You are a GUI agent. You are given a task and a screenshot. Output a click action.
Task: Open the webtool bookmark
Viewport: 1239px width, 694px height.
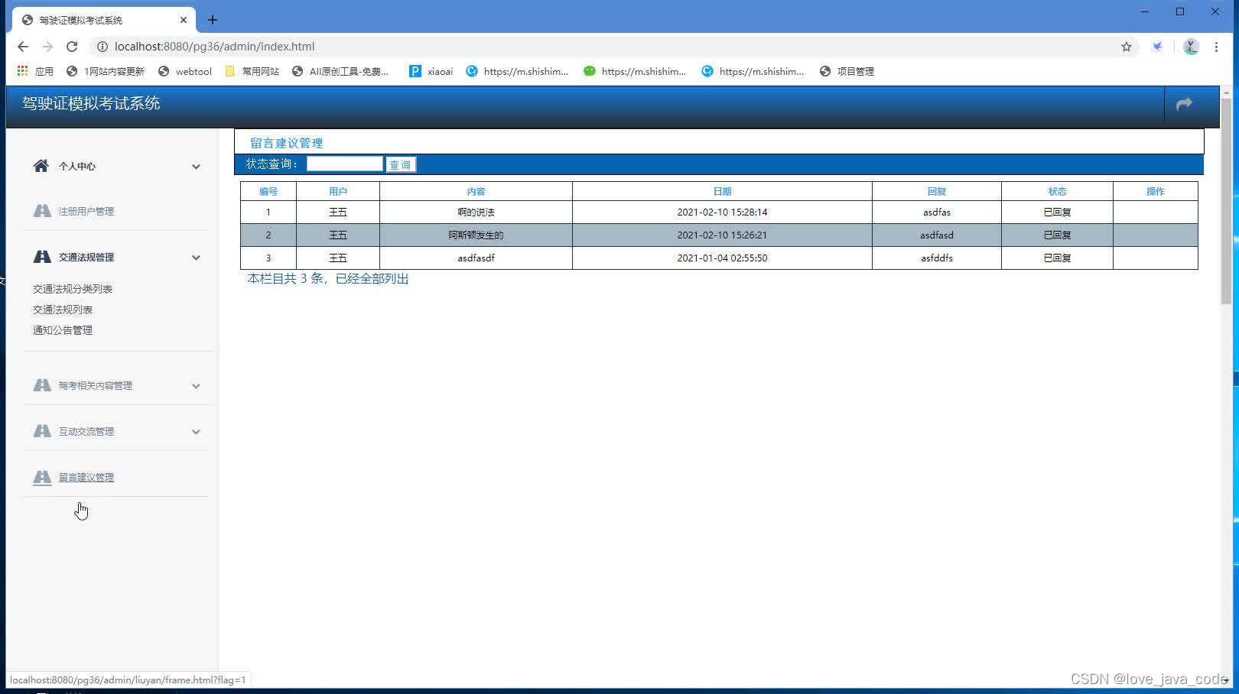click(185, 71)
